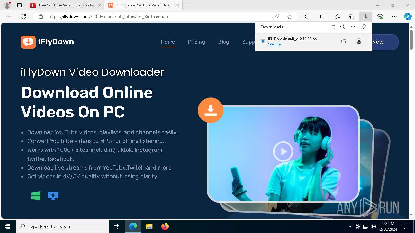The height and width of the screenshot is (233, 415).
Task: Search downloads in Downloads panel
Action: point(343,27)
